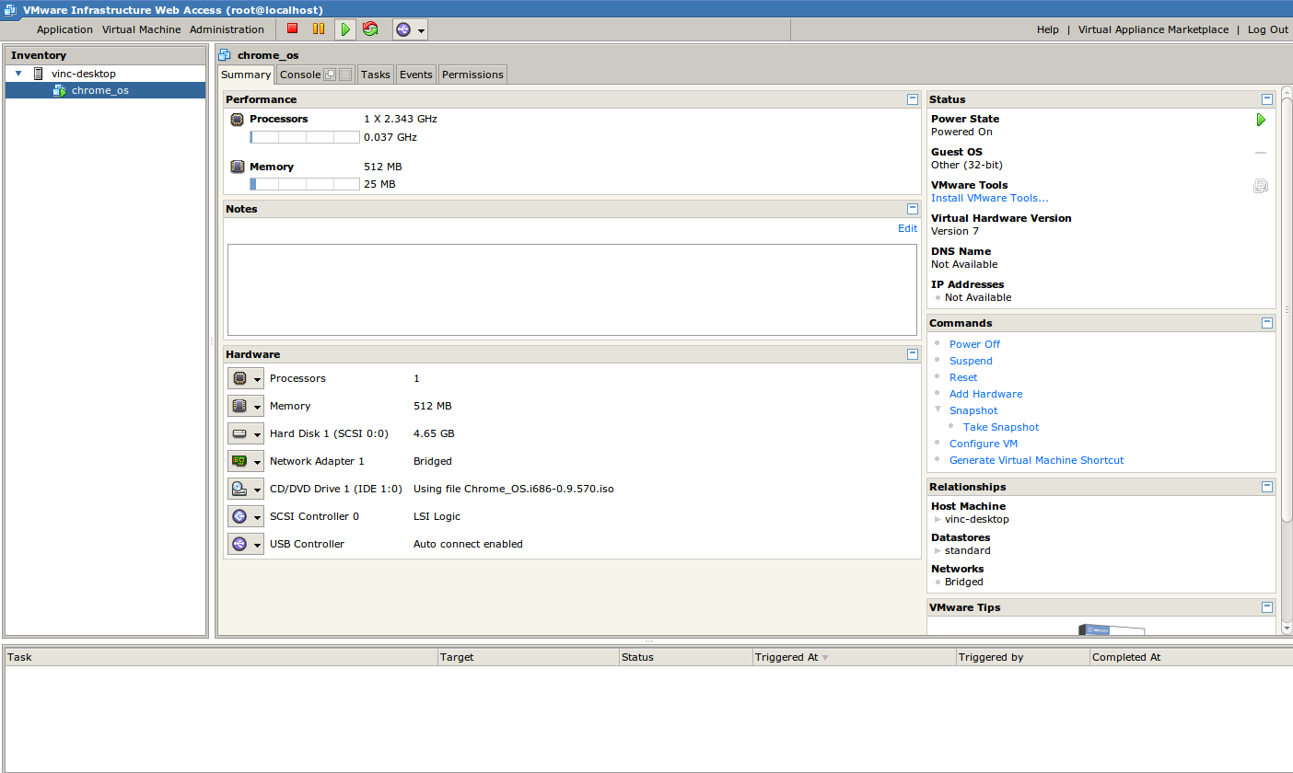The image size is (1293, 773).
Task: Click Generate Virtual Machine Shortcut link
Action: point(1036,460)
